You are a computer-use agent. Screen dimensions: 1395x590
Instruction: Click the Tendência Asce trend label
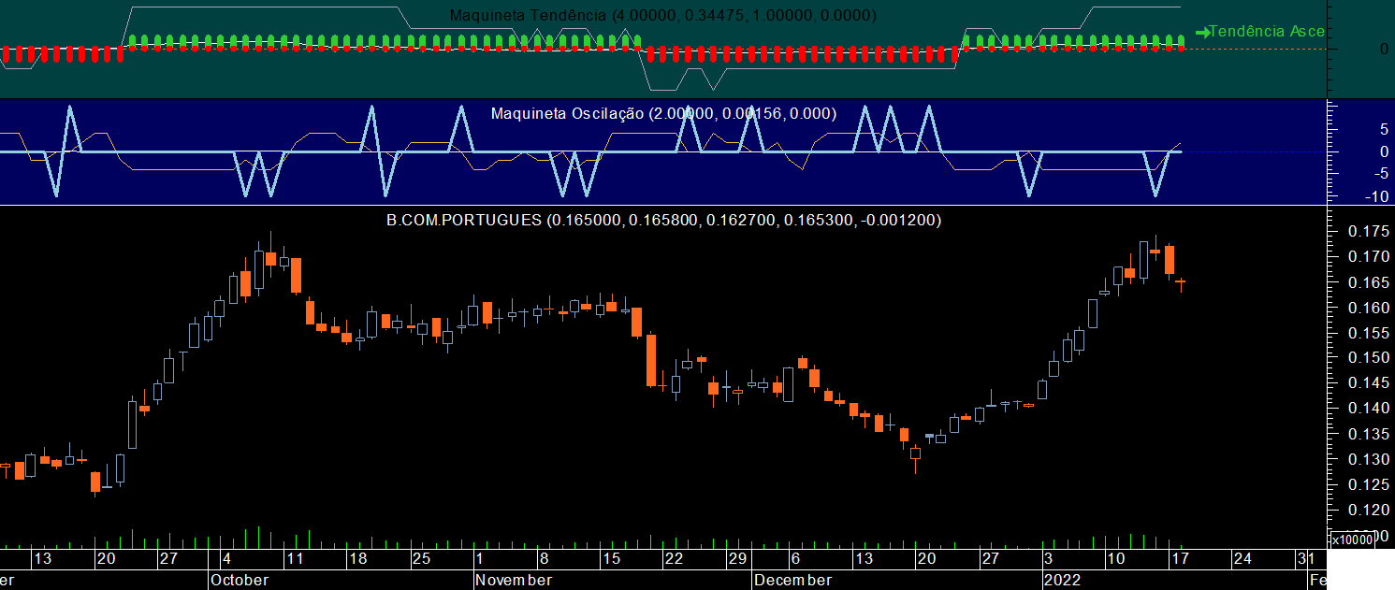(x=1268, y=31)
